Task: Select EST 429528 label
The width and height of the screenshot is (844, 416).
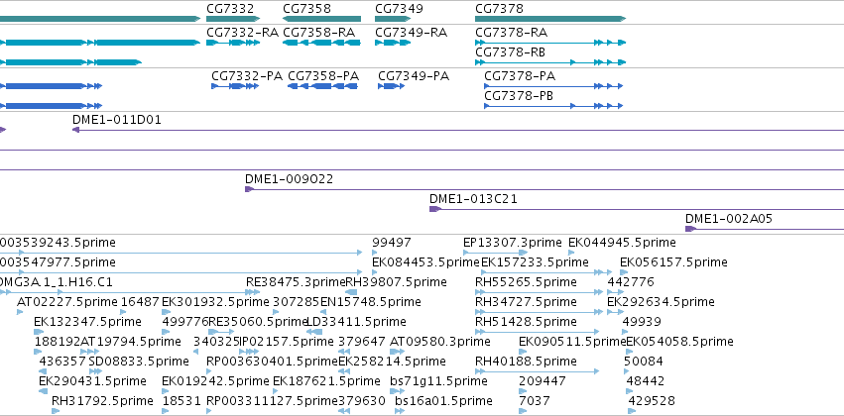Action: (x=652, y=402)
